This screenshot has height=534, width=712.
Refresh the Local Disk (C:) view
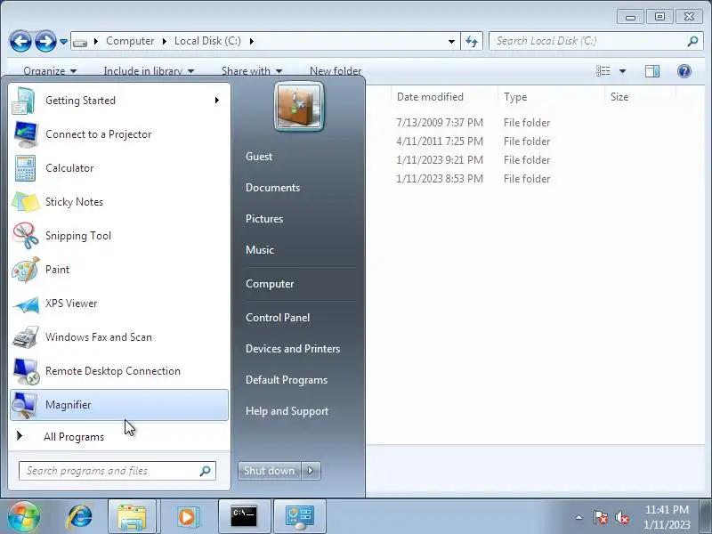point(472,41)
